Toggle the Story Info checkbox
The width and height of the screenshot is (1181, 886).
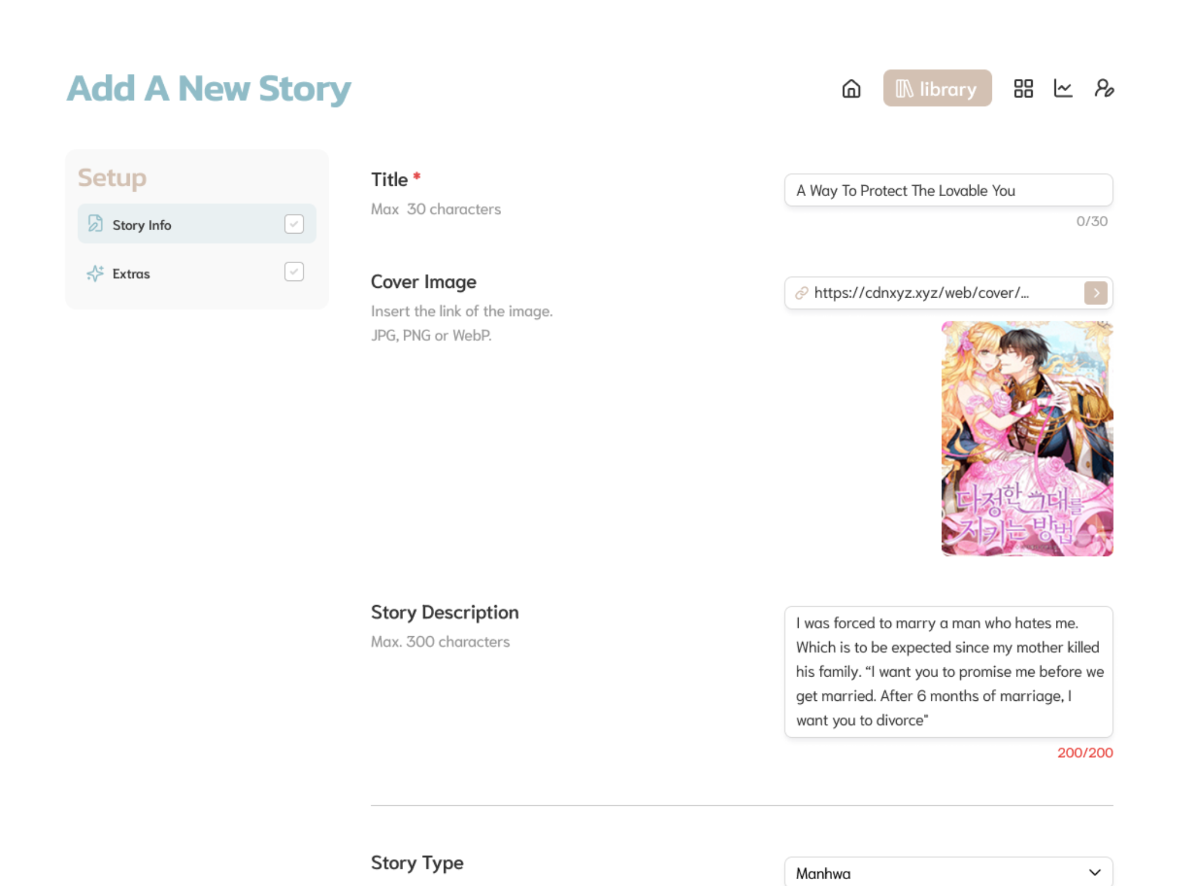[x=294, y=224]
